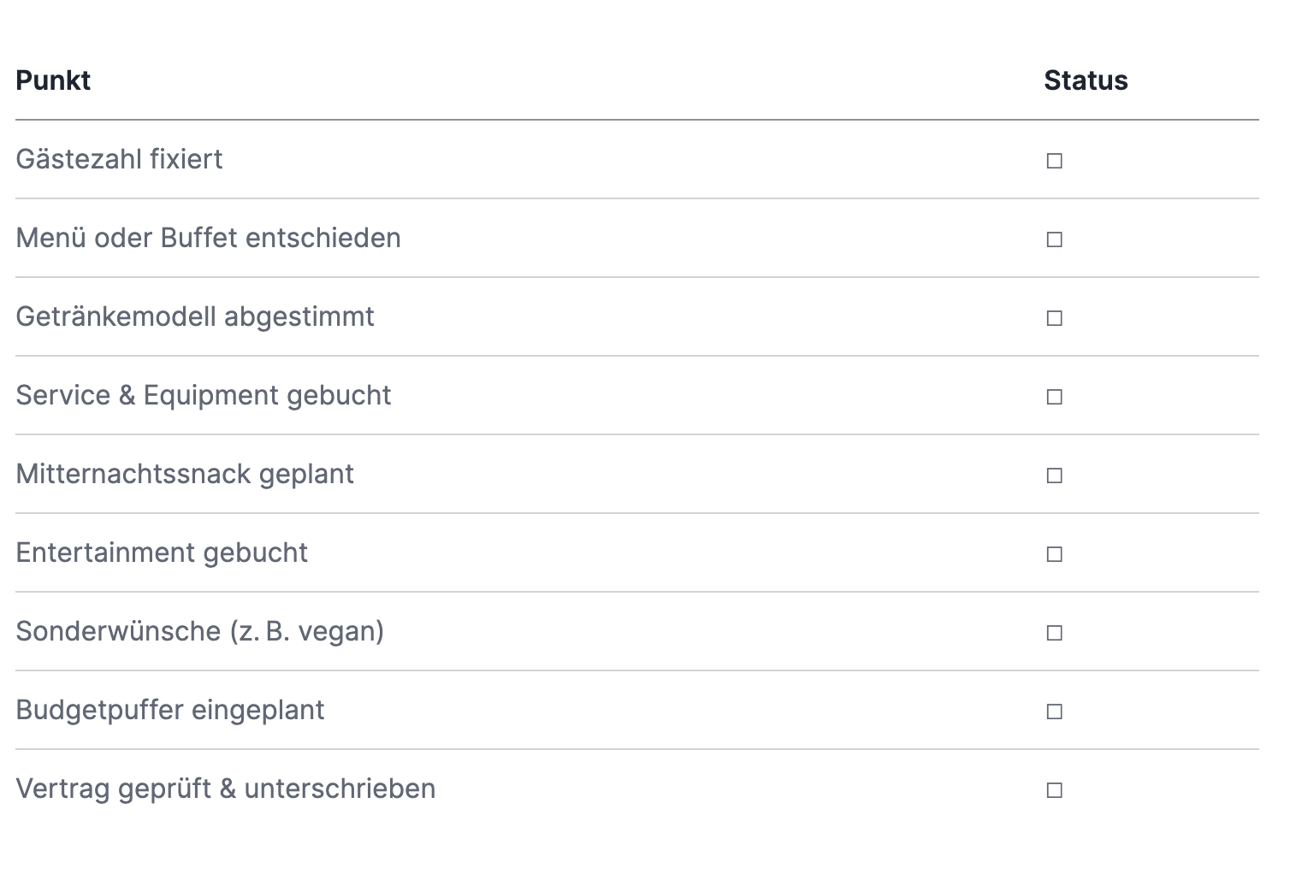Click the Status column header
The width and height of the screenshot is (1290, 874).
click(1086, 80)
